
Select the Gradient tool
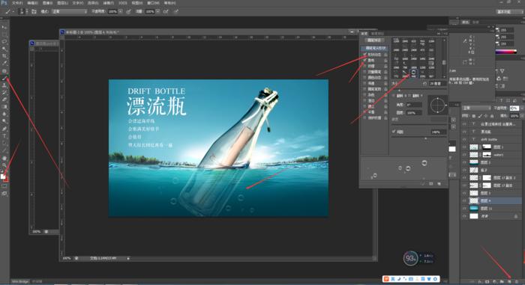pyautogui.click(x=4, y=106)
